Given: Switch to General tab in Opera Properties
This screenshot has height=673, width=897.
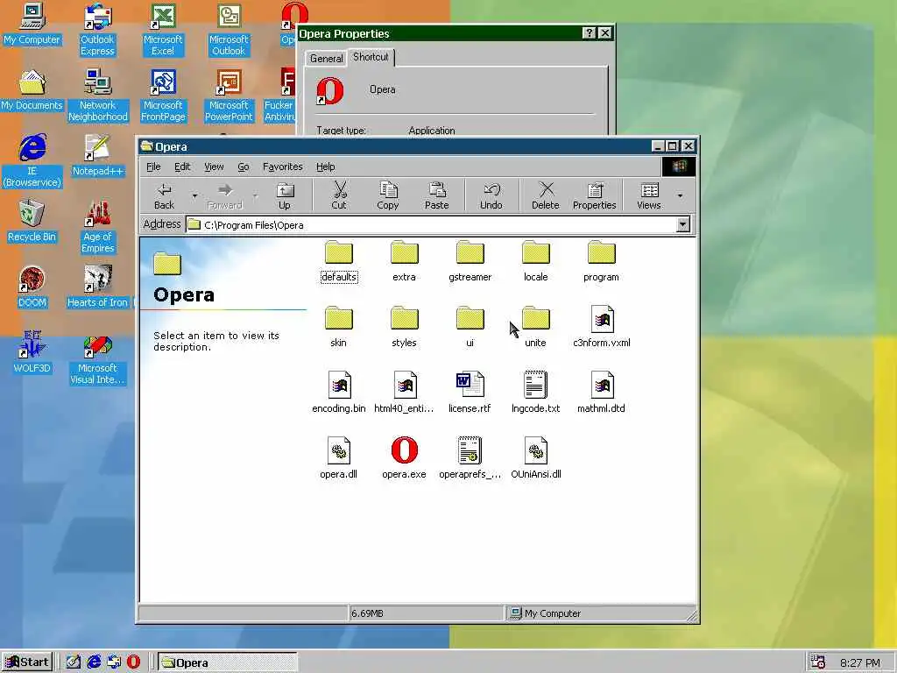Looking at the screenshot, I should (326, 59).
